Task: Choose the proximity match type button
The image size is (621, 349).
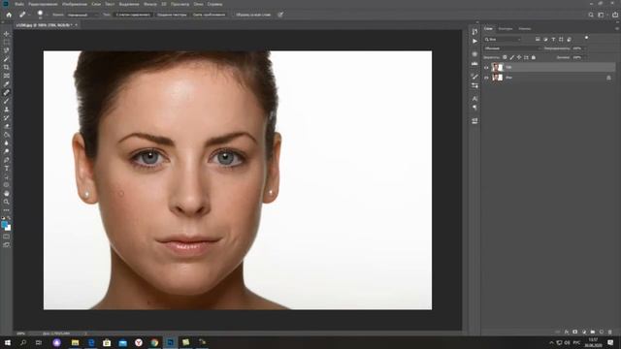Action: pyautogui.click(x=209, y=15)
